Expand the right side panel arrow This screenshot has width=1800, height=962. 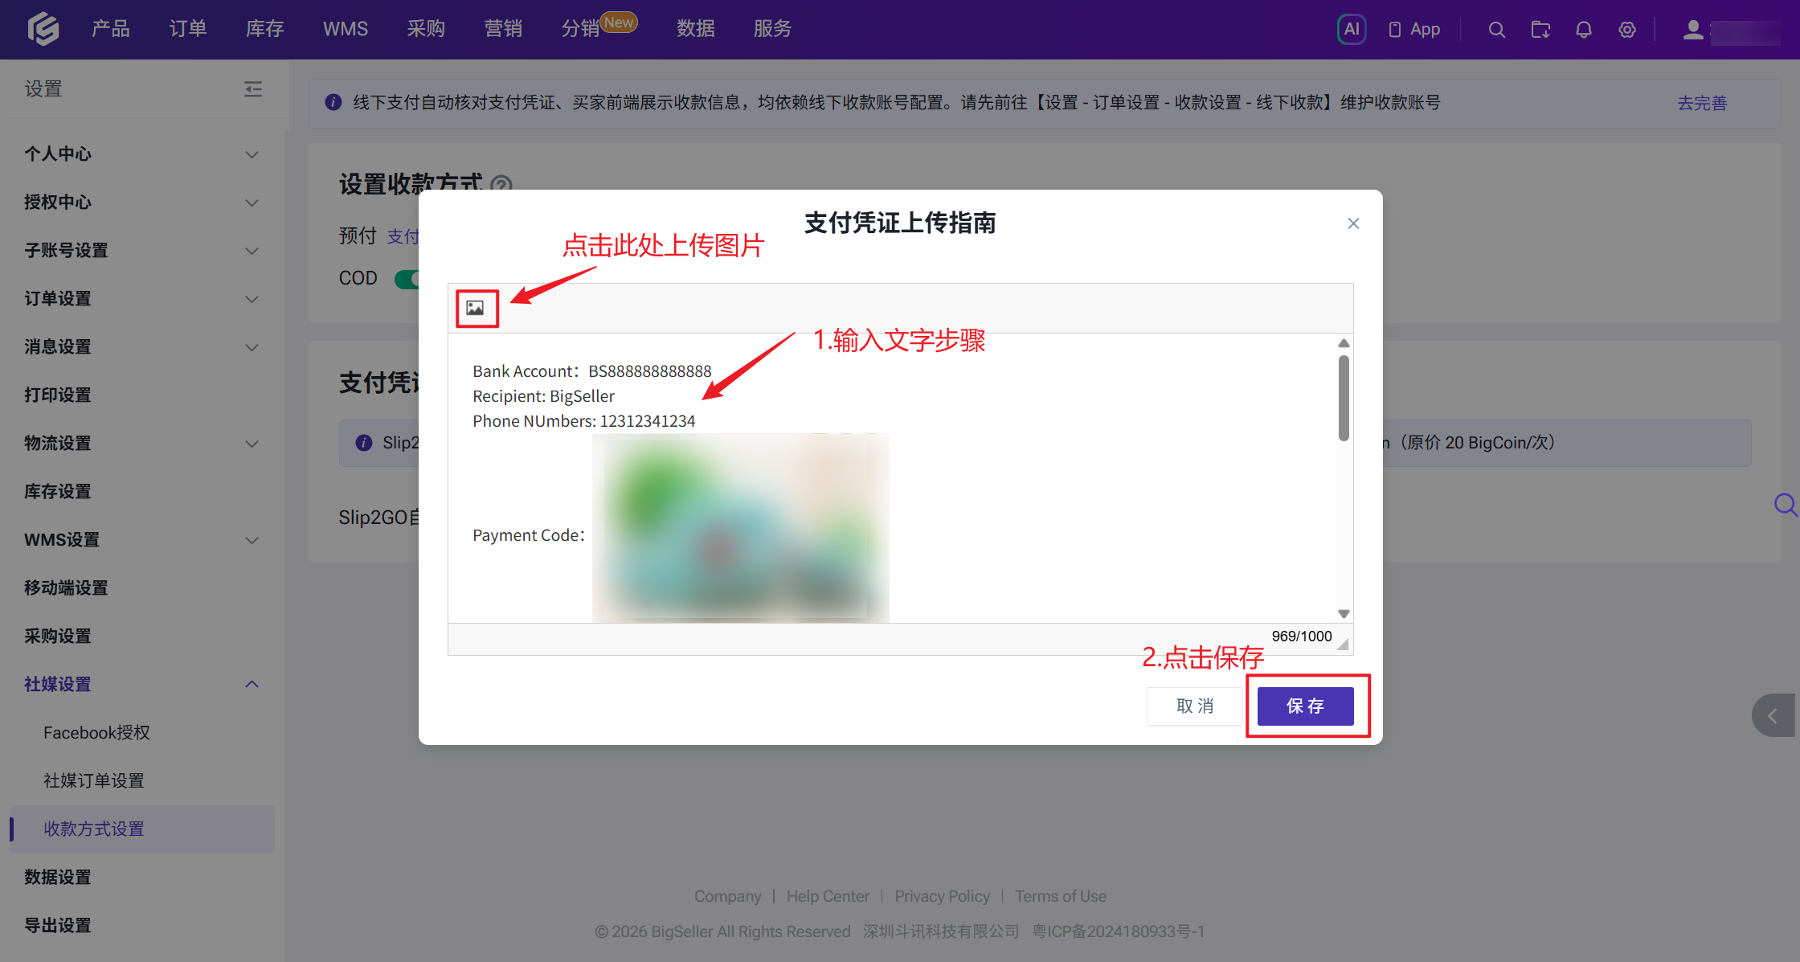point(1773,715)
